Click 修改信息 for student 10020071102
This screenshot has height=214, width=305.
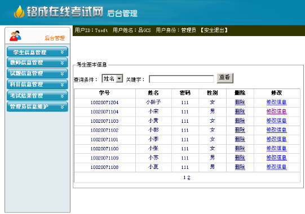[x=276, y=130]
